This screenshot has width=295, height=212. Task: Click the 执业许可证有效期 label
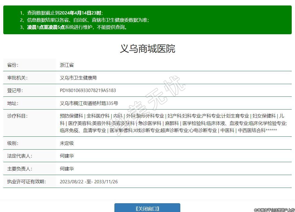[x=26, y=182]
